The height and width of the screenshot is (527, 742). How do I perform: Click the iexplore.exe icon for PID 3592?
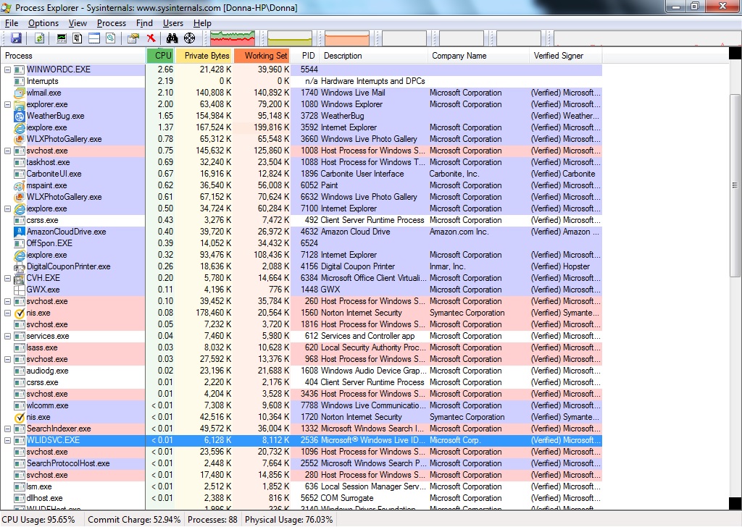20,127
